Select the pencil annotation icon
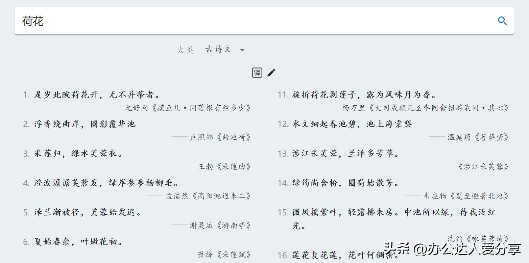The image size is (529, 263). (x=271, y=72)
